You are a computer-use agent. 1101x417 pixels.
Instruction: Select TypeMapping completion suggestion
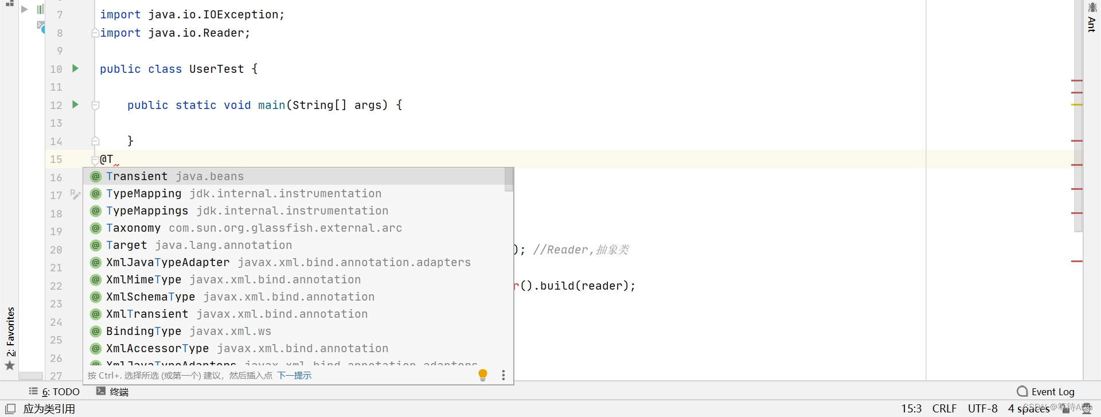pos(294,193)
